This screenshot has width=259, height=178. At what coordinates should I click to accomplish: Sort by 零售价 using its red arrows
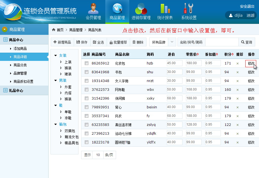click(x=198, y=54)
